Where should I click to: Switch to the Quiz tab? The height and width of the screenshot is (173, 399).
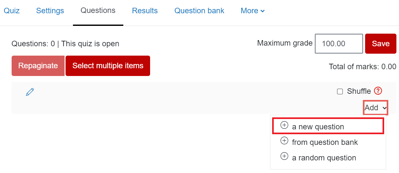coord(12,11)
